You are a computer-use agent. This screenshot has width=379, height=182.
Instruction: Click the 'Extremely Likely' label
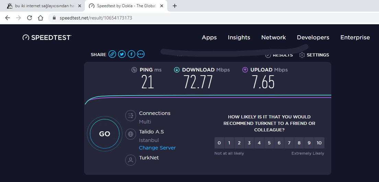(x=308, y=153)
